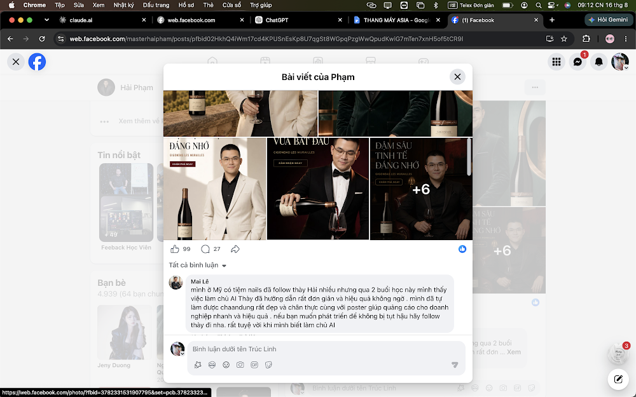Switch to the ChatGPT tab
Image resolution: width=636 pixels, height=397 pixels.
tap(298, 20)
